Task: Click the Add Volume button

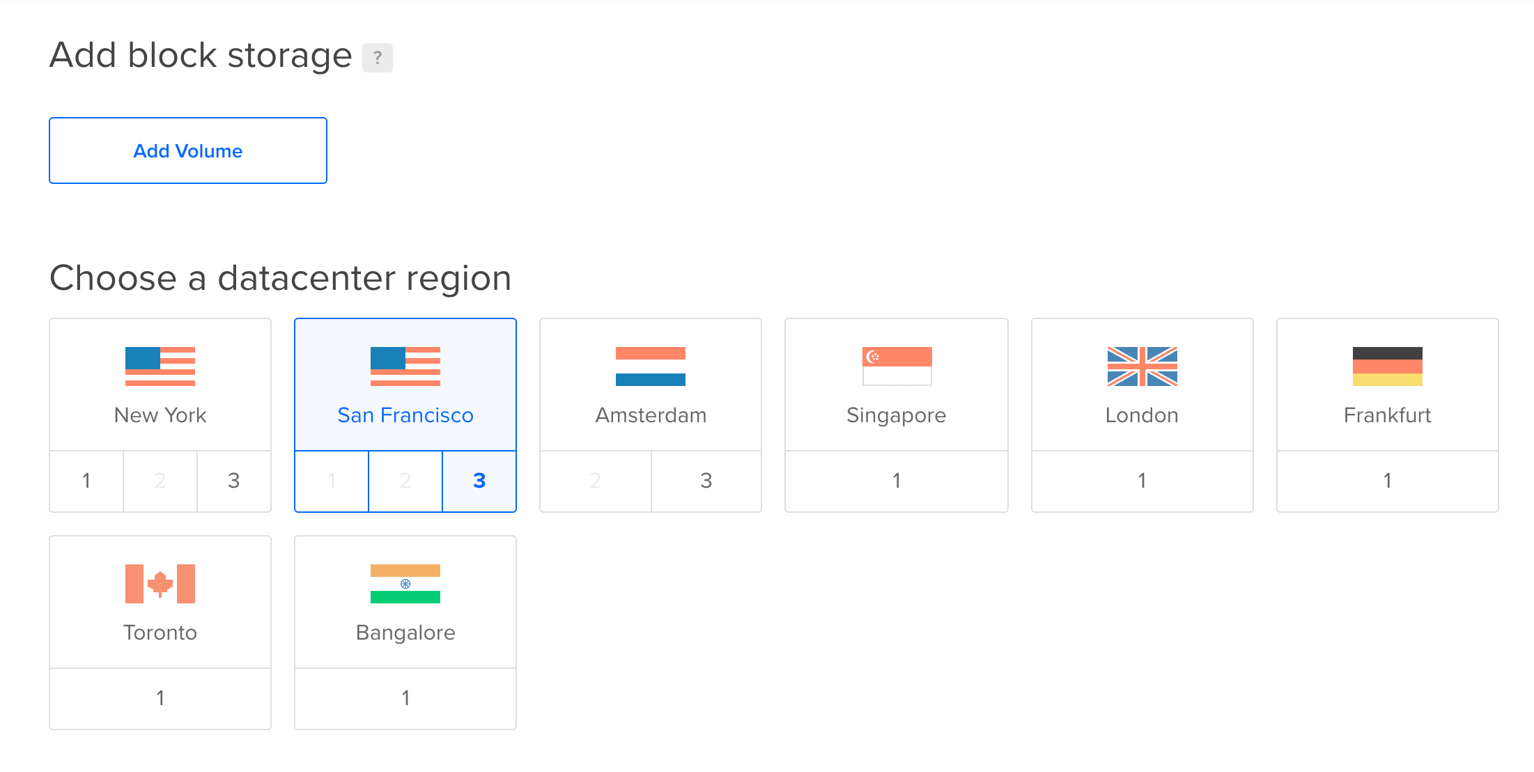Action: [187, 150]
